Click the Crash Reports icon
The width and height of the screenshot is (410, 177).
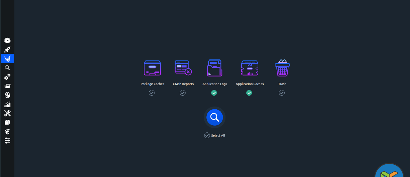click(183, 68)
